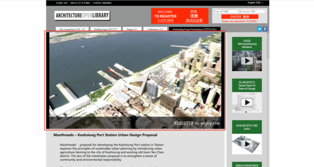Play the NL Architects Tower of Change video

pyautogui.click(x=247, y=102)
